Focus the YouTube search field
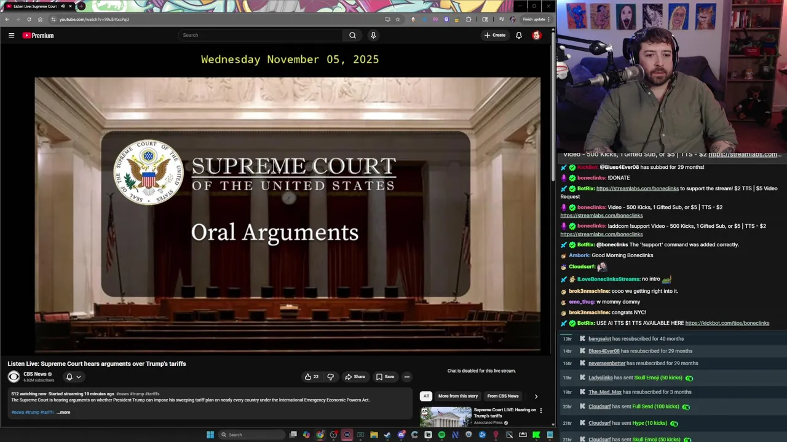Screen dimensions: 787x442 tap(261, 35)
